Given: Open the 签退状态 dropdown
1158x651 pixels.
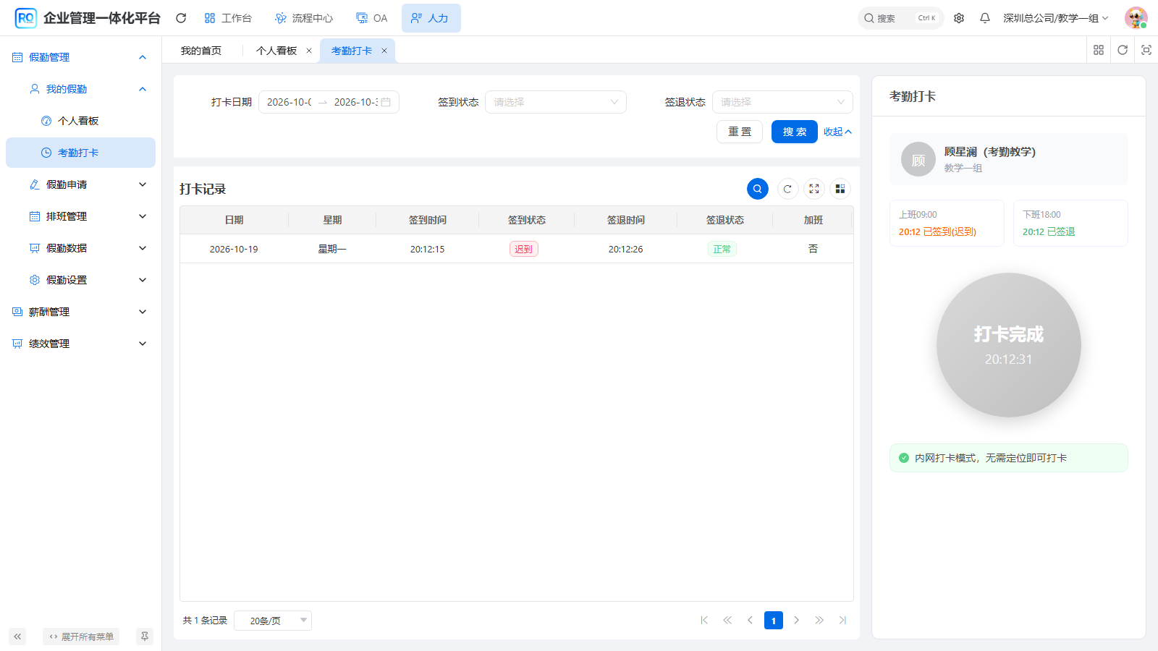Looking at the screenshot, I should click(782, 102).
